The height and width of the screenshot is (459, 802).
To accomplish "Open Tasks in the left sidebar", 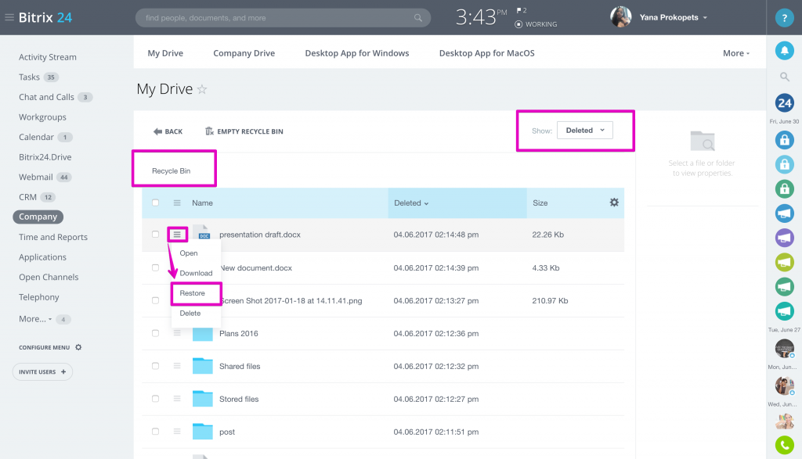I will pos(29,77).
